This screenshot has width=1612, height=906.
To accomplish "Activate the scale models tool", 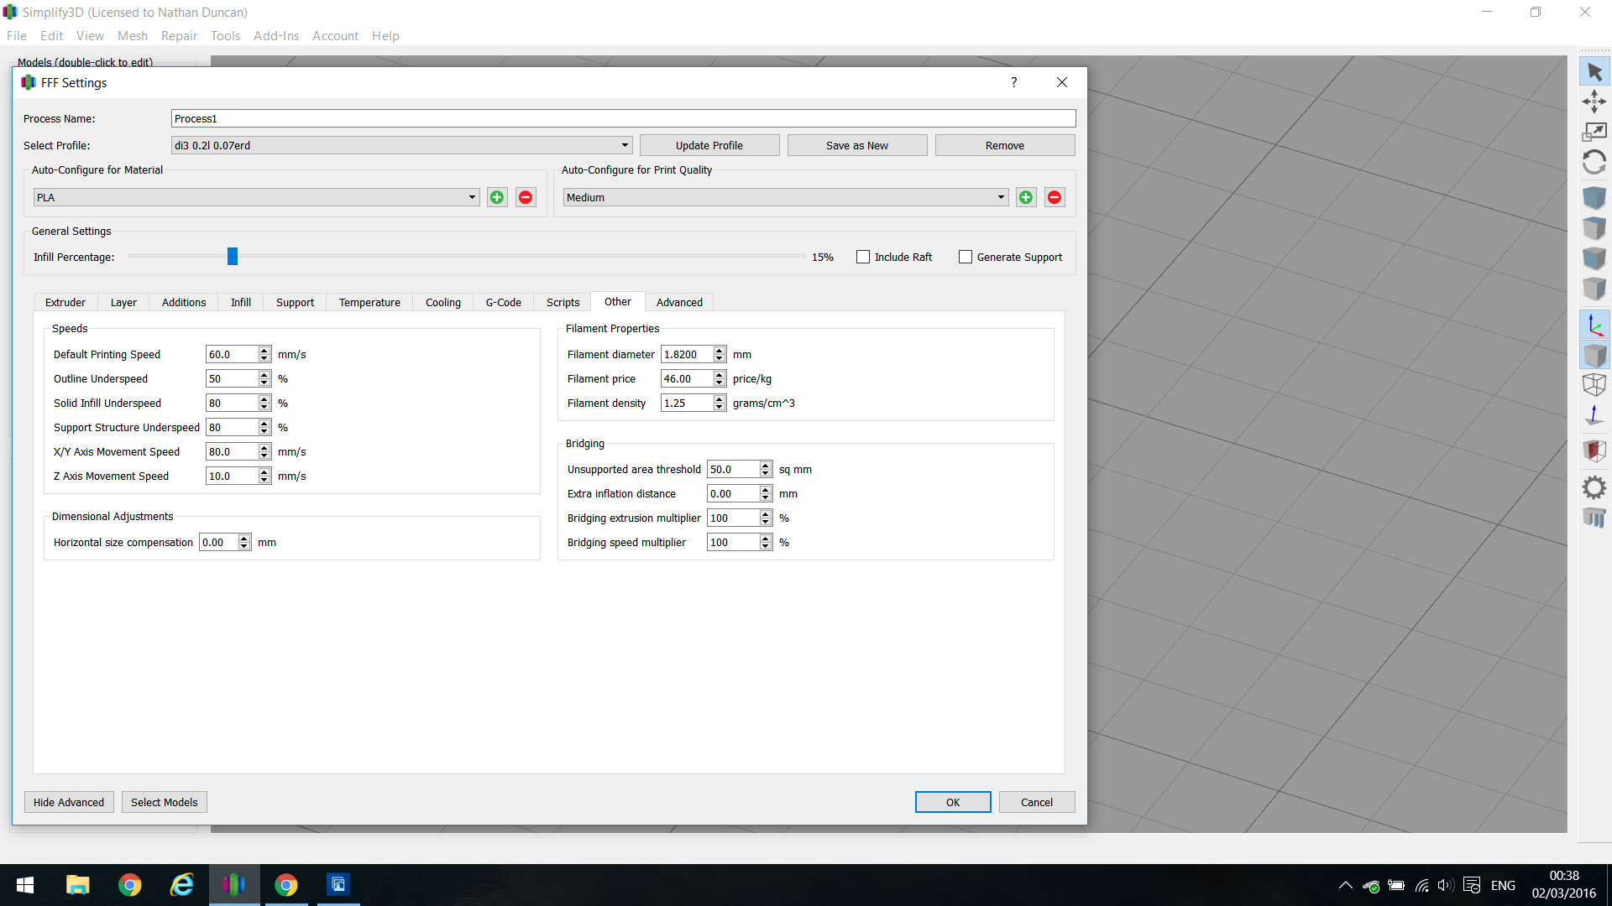I will (1594, 132).
